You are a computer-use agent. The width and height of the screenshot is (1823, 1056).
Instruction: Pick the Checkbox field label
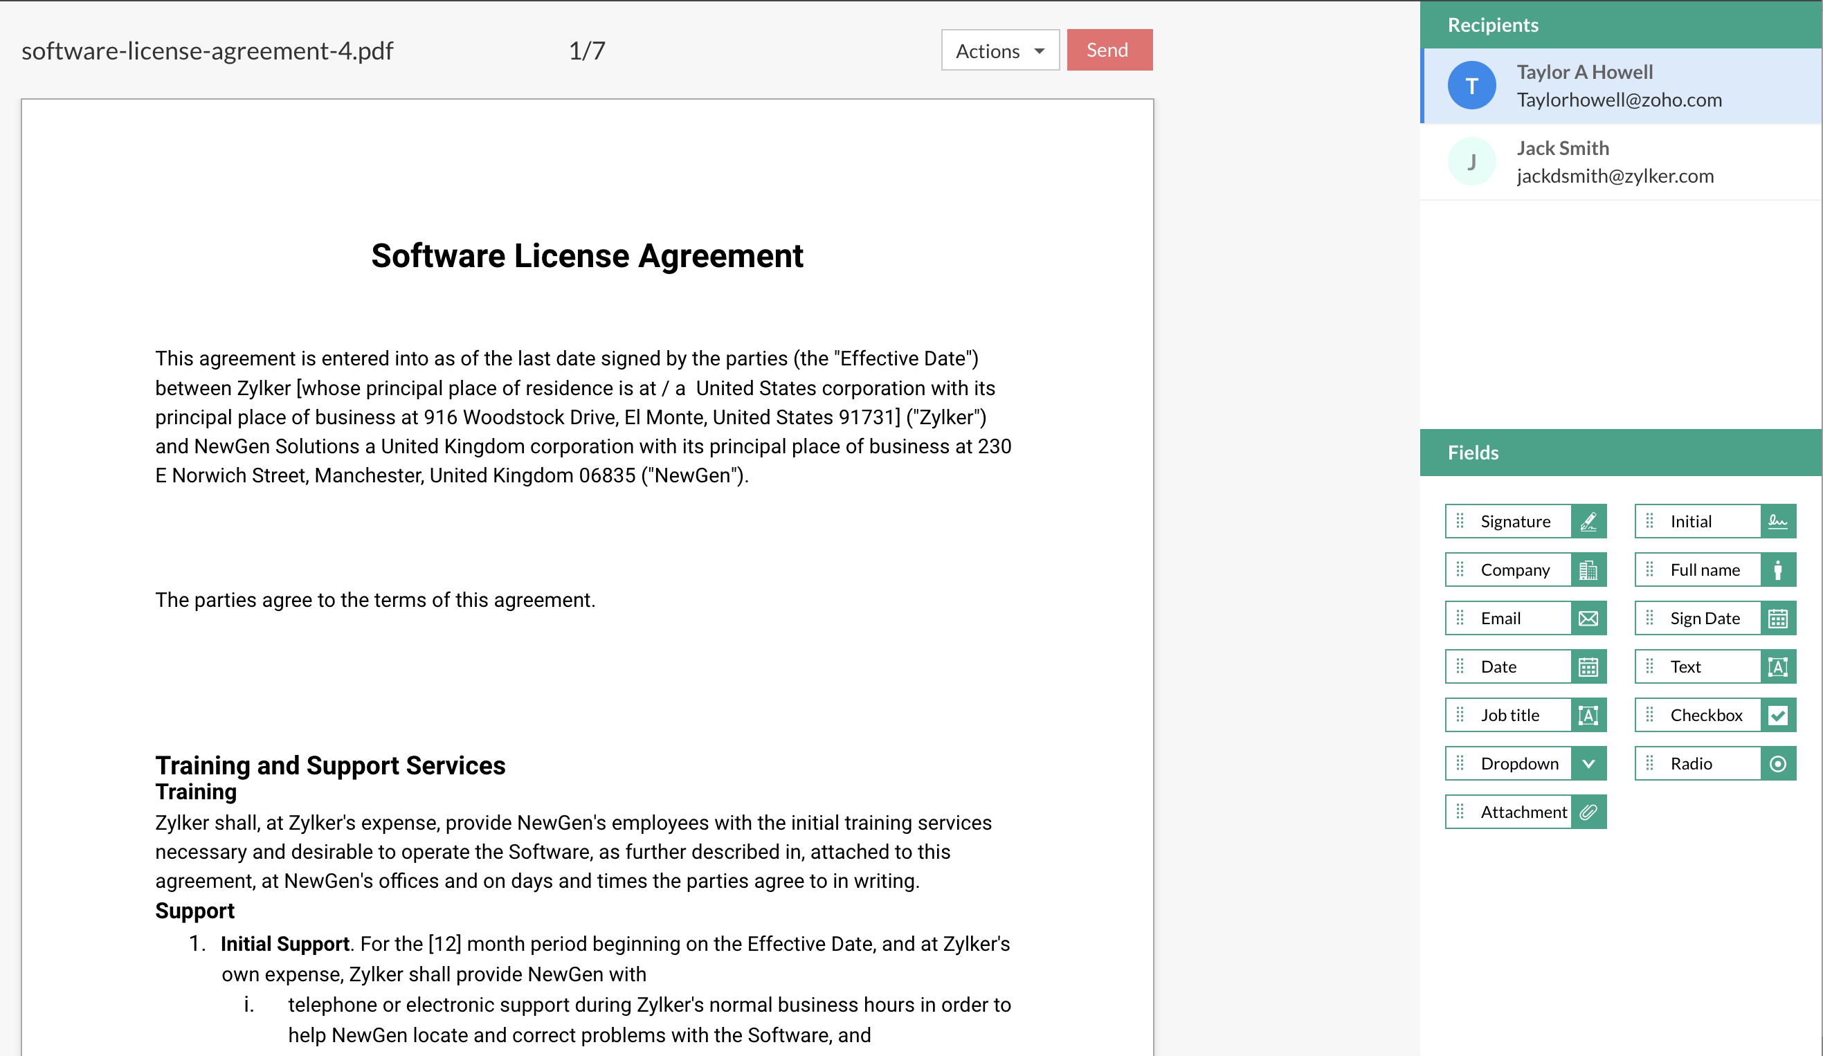(x=1706, y=716)
